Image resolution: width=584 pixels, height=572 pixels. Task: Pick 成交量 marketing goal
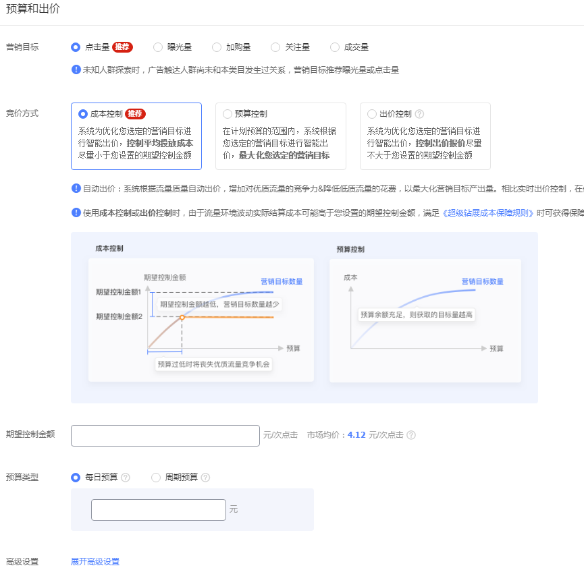(x=335, y=47)
